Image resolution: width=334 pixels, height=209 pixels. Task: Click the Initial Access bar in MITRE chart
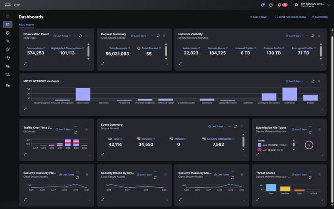point(83,94)
